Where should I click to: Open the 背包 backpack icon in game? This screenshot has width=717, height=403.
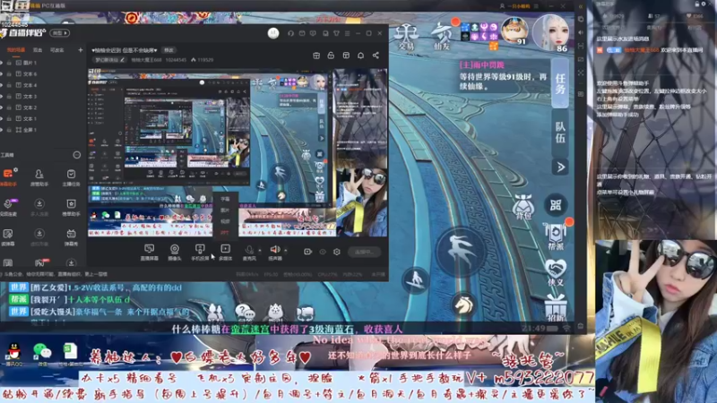pyautogui.click(x=523, y=207)
